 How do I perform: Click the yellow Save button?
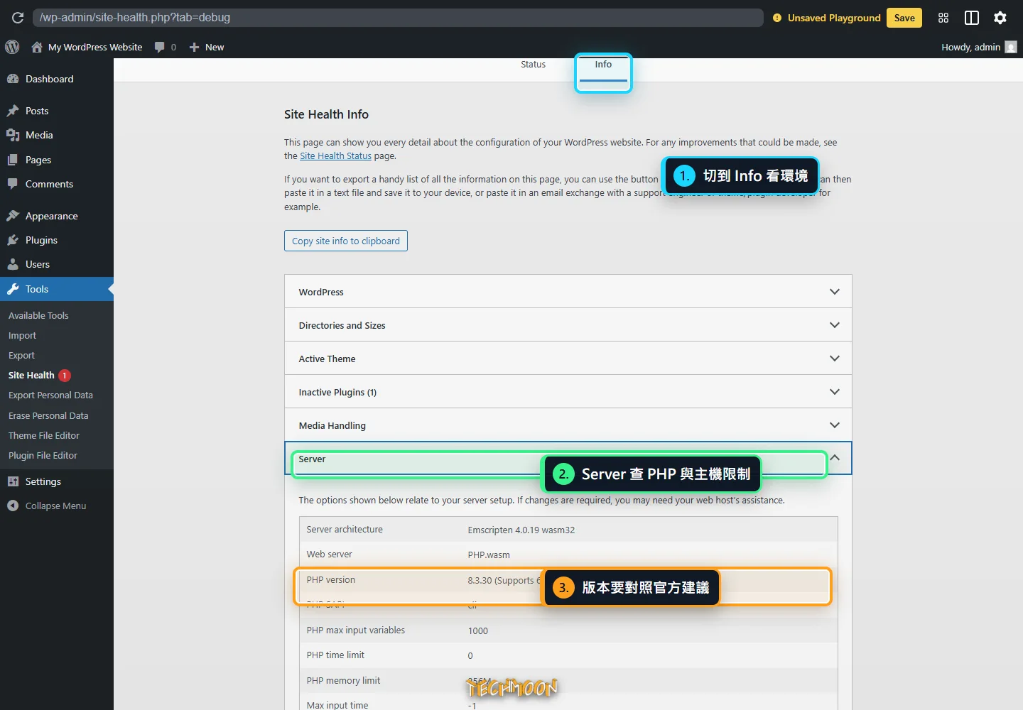pyautogui.click(x=904, y=18)
